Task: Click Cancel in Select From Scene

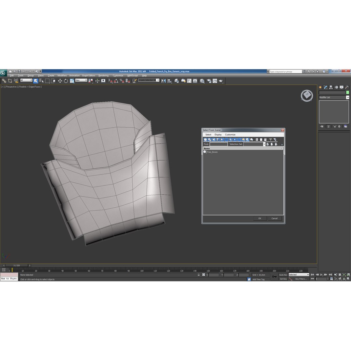Action: (x=274, y=218)
